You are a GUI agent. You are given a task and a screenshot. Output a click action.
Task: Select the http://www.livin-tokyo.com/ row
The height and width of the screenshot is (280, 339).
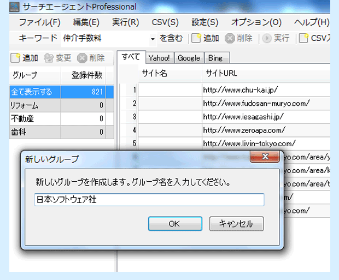225,144
